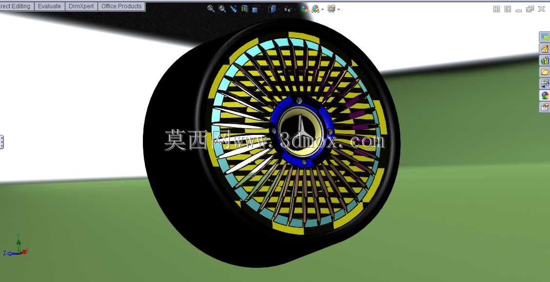
Task: Open the View Palette task pane tab
Action: tap(544, 83)
